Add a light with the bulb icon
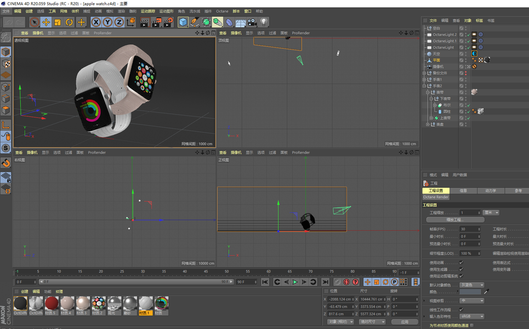The image size is (529, 329). pos(264,22)
